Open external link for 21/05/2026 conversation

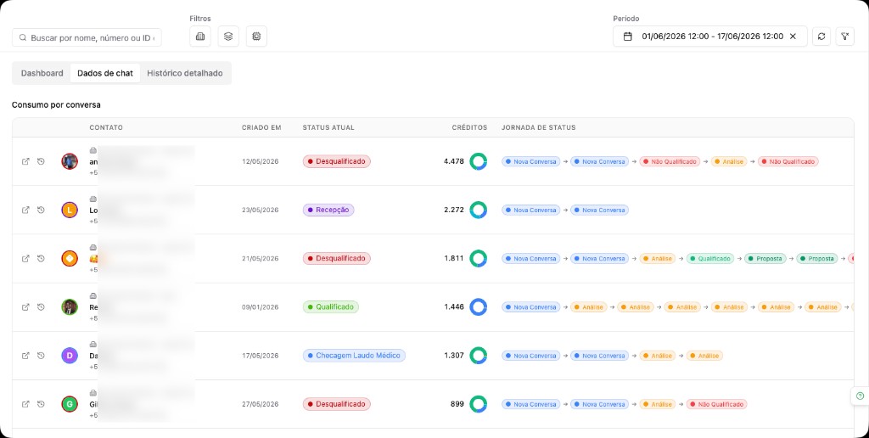point(25,258)
